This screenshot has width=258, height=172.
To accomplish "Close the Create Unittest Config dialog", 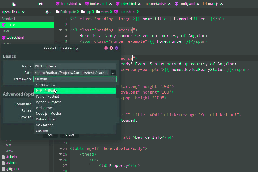I will tap(117, 48).
